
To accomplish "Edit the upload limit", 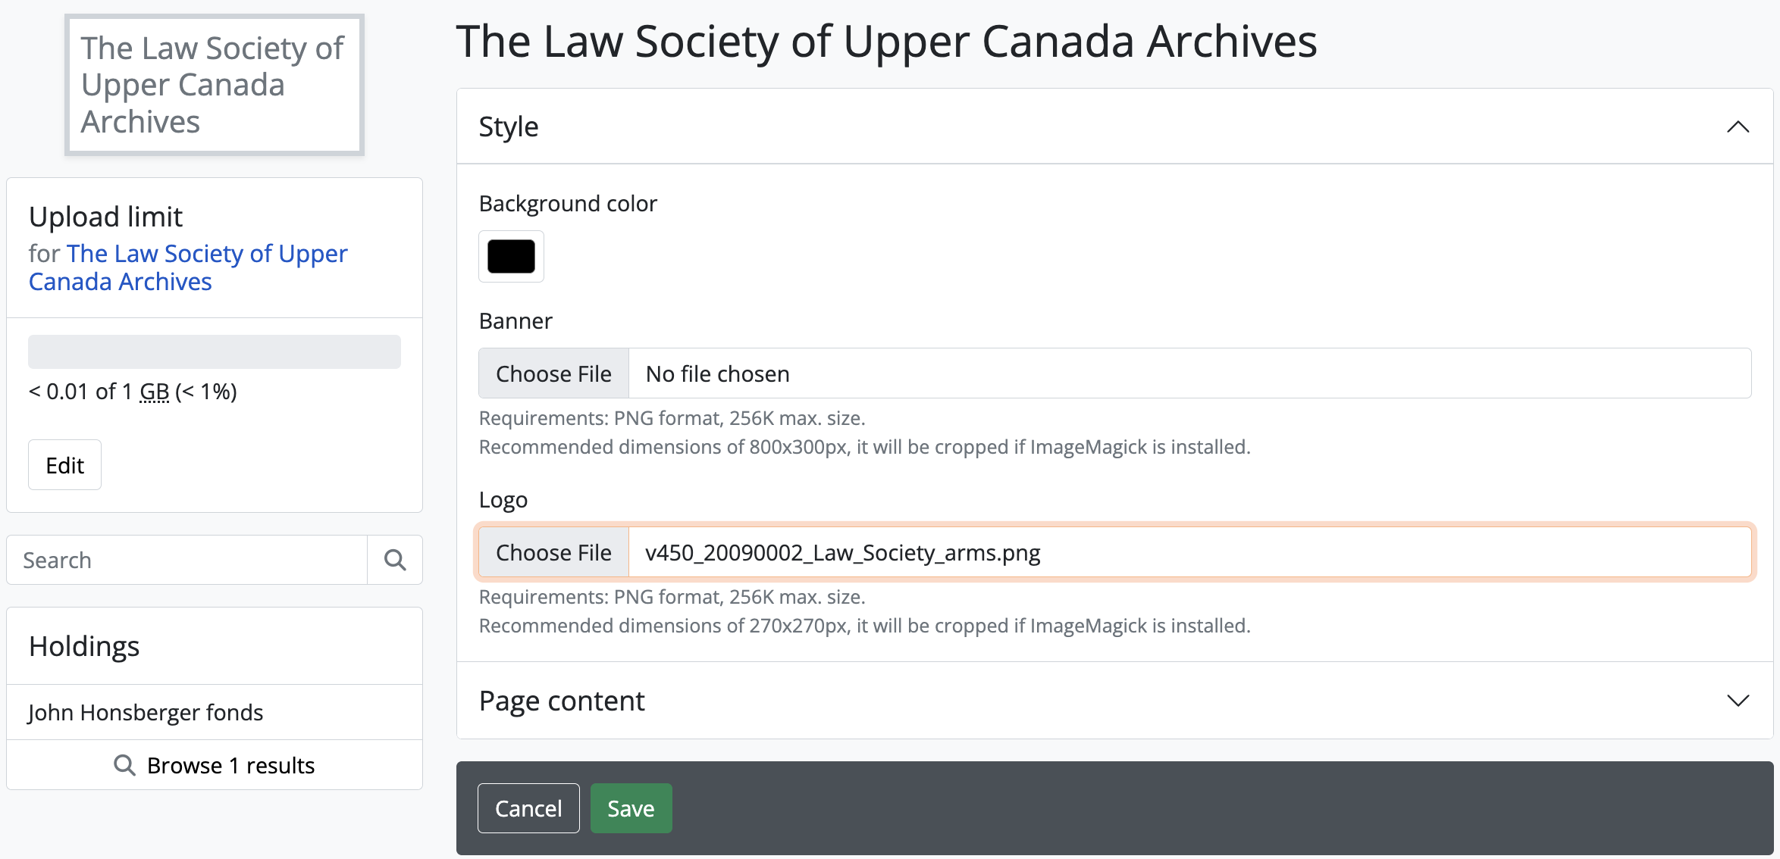I will coord(64,465).
